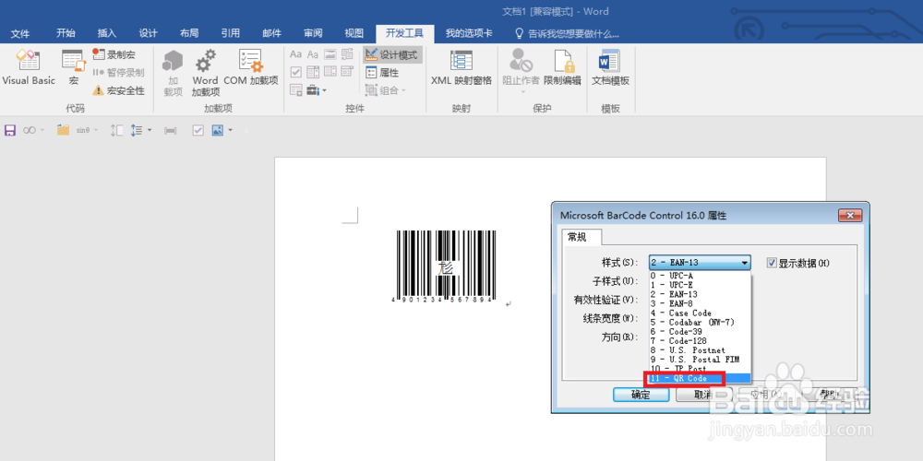Choose 6 - Code-39 style
The height and width of the screenshot is (461, 923).
(700, 332)
